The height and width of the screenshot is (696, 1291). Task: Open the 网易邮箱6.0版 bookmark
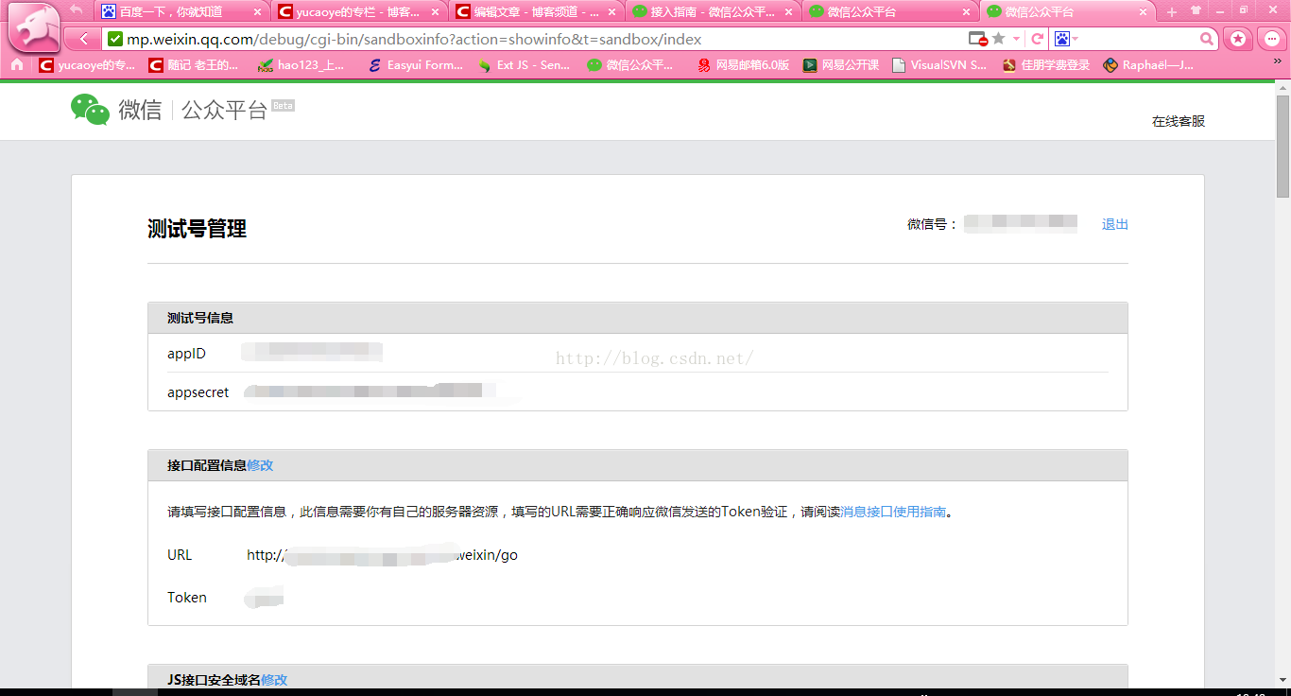pyautogui.click(x=743, y=65)
